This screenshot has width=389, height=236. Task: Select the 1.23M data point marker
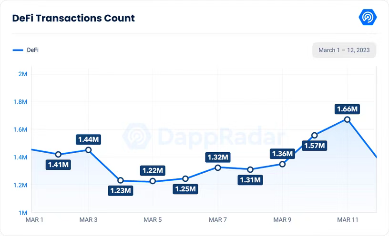[121, 180]
